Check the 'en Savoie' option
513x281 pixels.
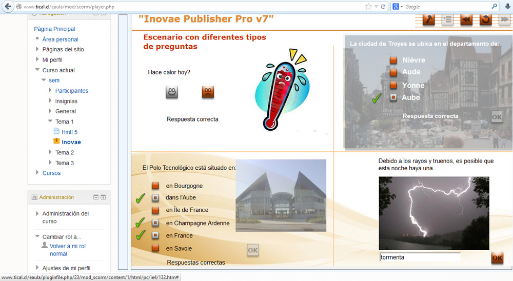[155, 248]
